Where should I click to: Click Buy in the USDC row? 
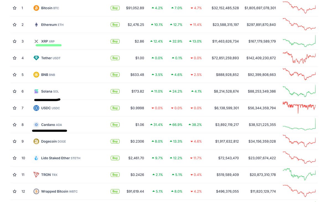(115, 108)
